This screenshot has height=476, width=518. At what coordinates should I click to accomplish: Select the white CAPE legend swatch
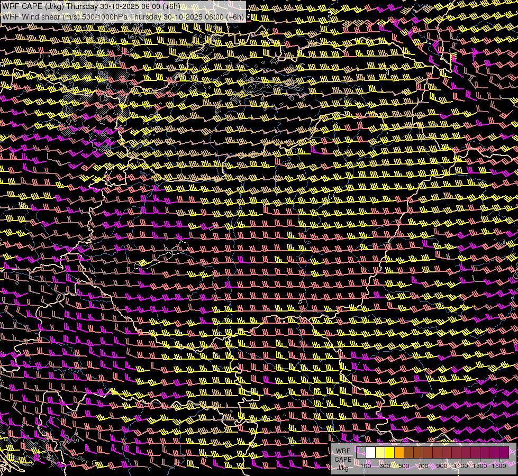[x=370, y=452]
